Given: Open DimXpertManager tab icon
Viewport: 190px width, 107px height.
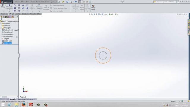Looking at the screenshot, I should [10, 17].
